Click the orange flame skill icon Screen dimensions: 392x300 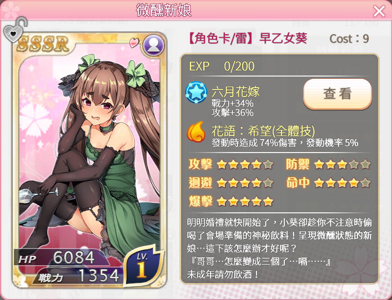point(196,131)
